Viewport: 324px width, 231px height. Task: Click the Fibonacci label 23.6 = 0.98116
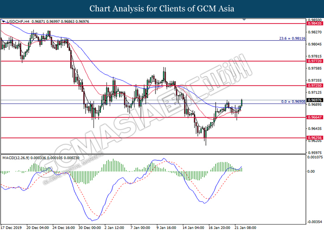click(292, 38)
